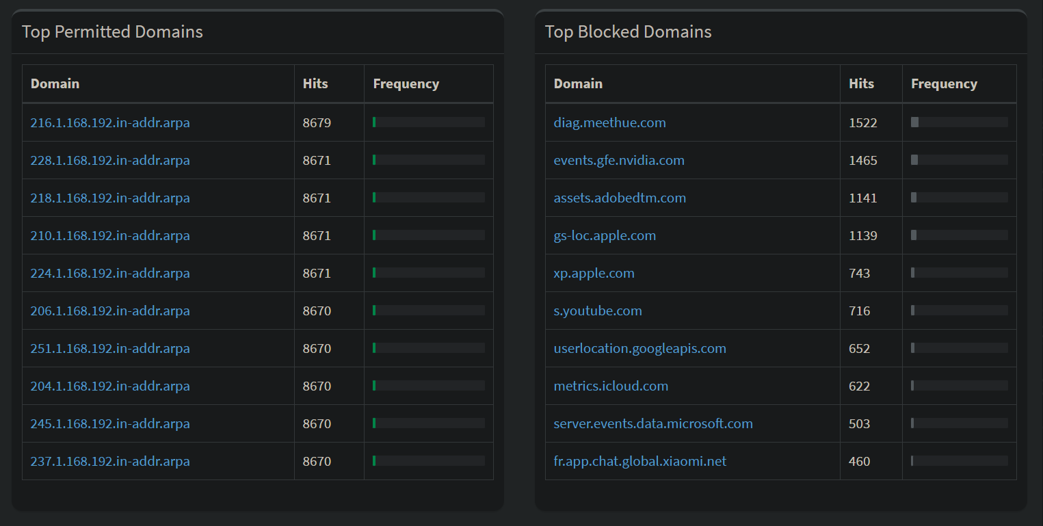The height and width of the screenshot is (526, 1043).
Task: Click frequency bar for s.youtube.com
Action: coord(959,310)
